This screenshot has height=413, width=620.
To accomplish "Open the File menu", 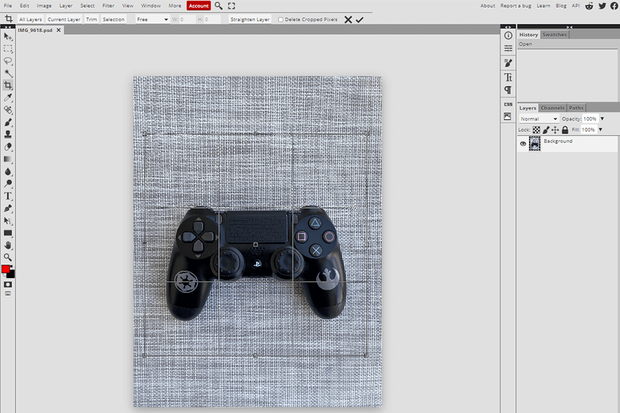I will pyautogui.click(x=8, y=6).
